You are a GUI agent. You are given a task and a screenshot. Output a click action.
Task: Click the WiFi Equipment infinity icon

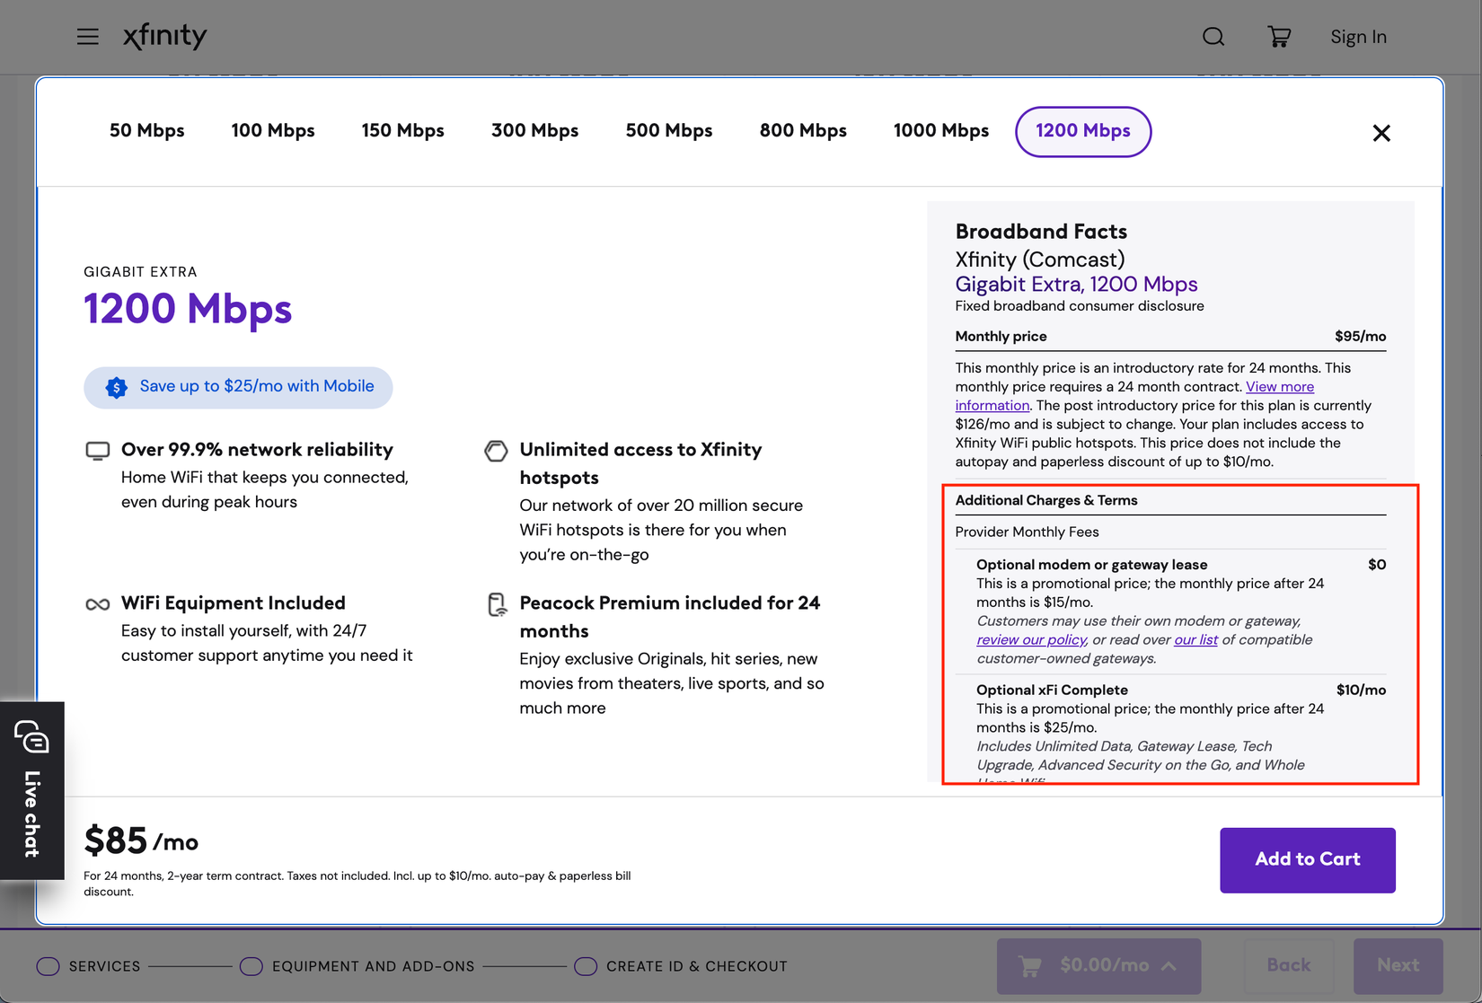(97, 604)
